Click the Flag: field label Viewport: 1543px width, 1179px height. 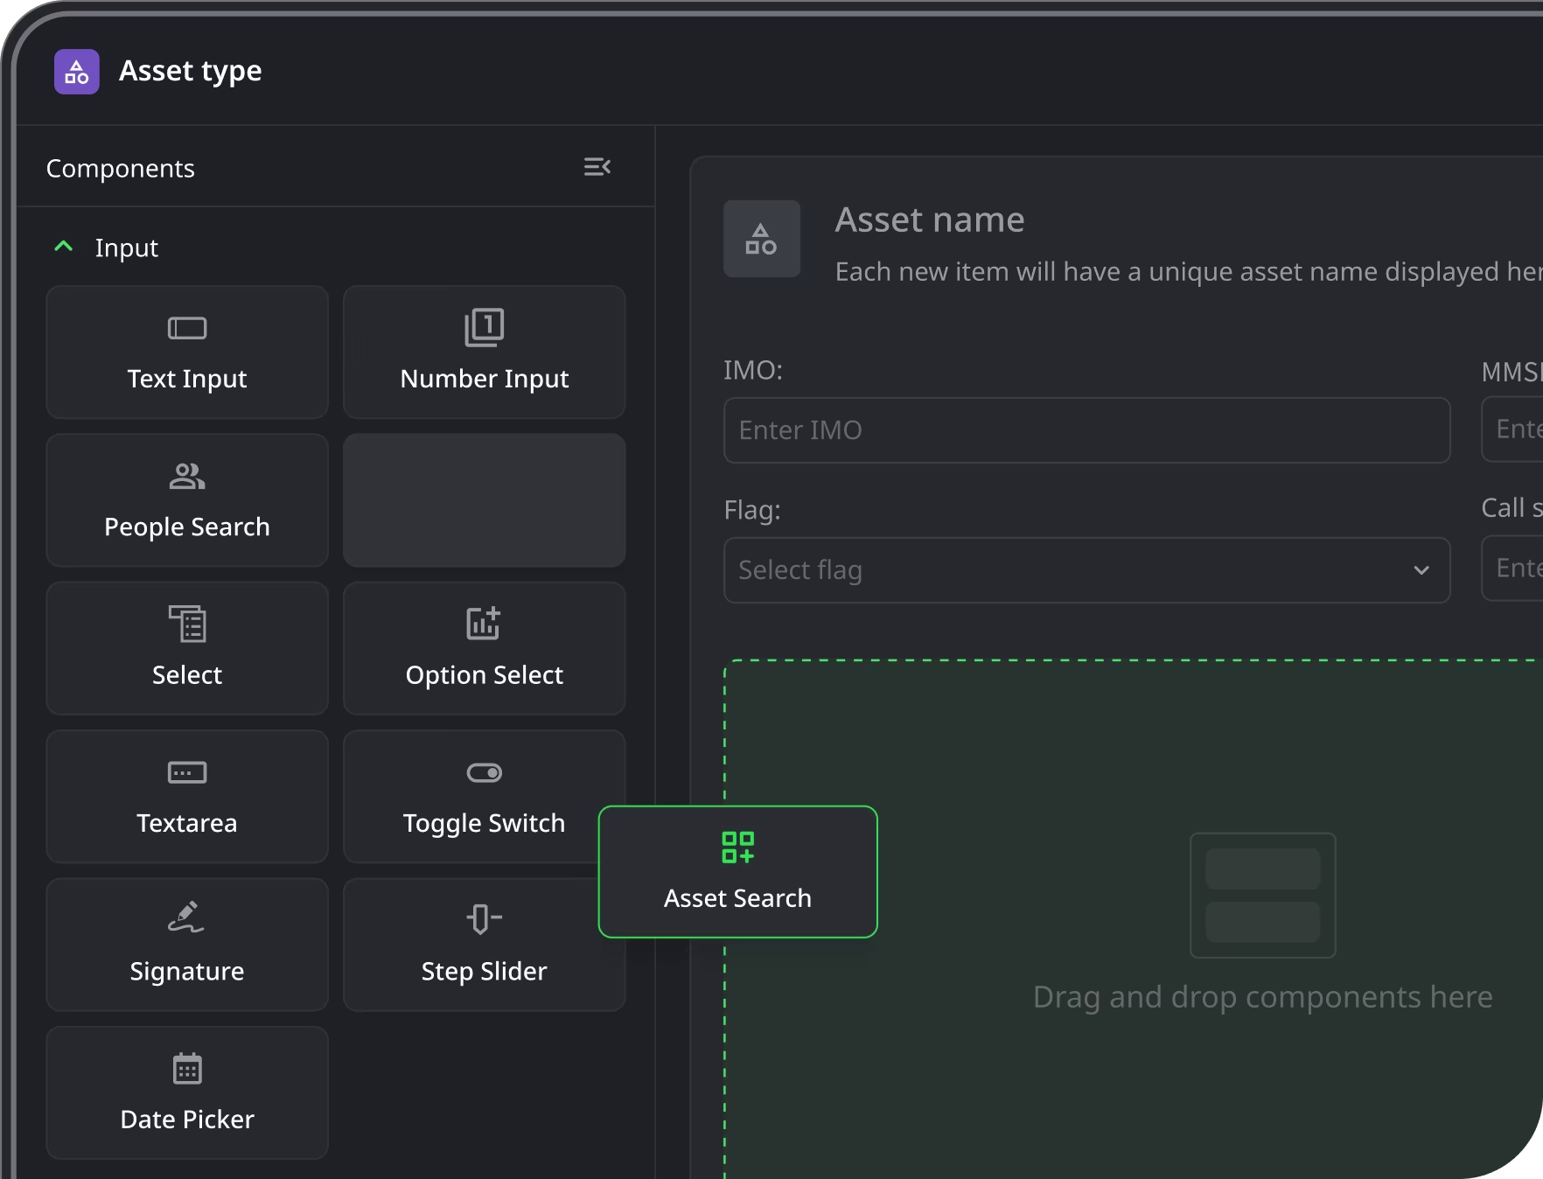point(752,510)
